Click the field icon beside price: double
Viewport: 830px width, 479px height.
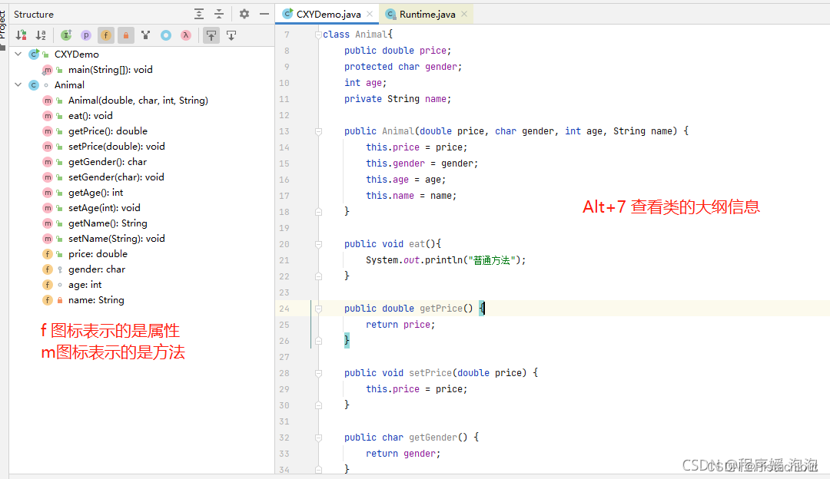48,253
